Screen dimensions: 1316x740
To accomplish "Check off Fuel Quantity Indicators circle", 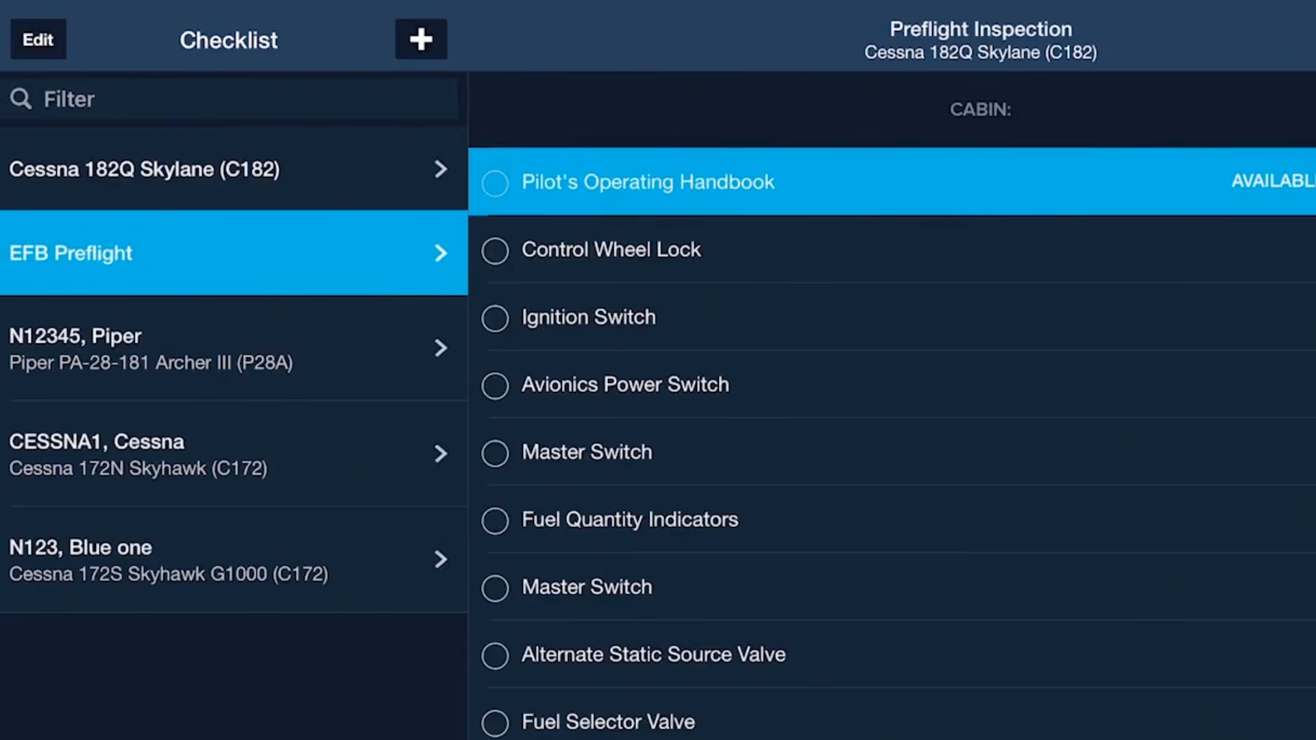I will click(495, 521).
